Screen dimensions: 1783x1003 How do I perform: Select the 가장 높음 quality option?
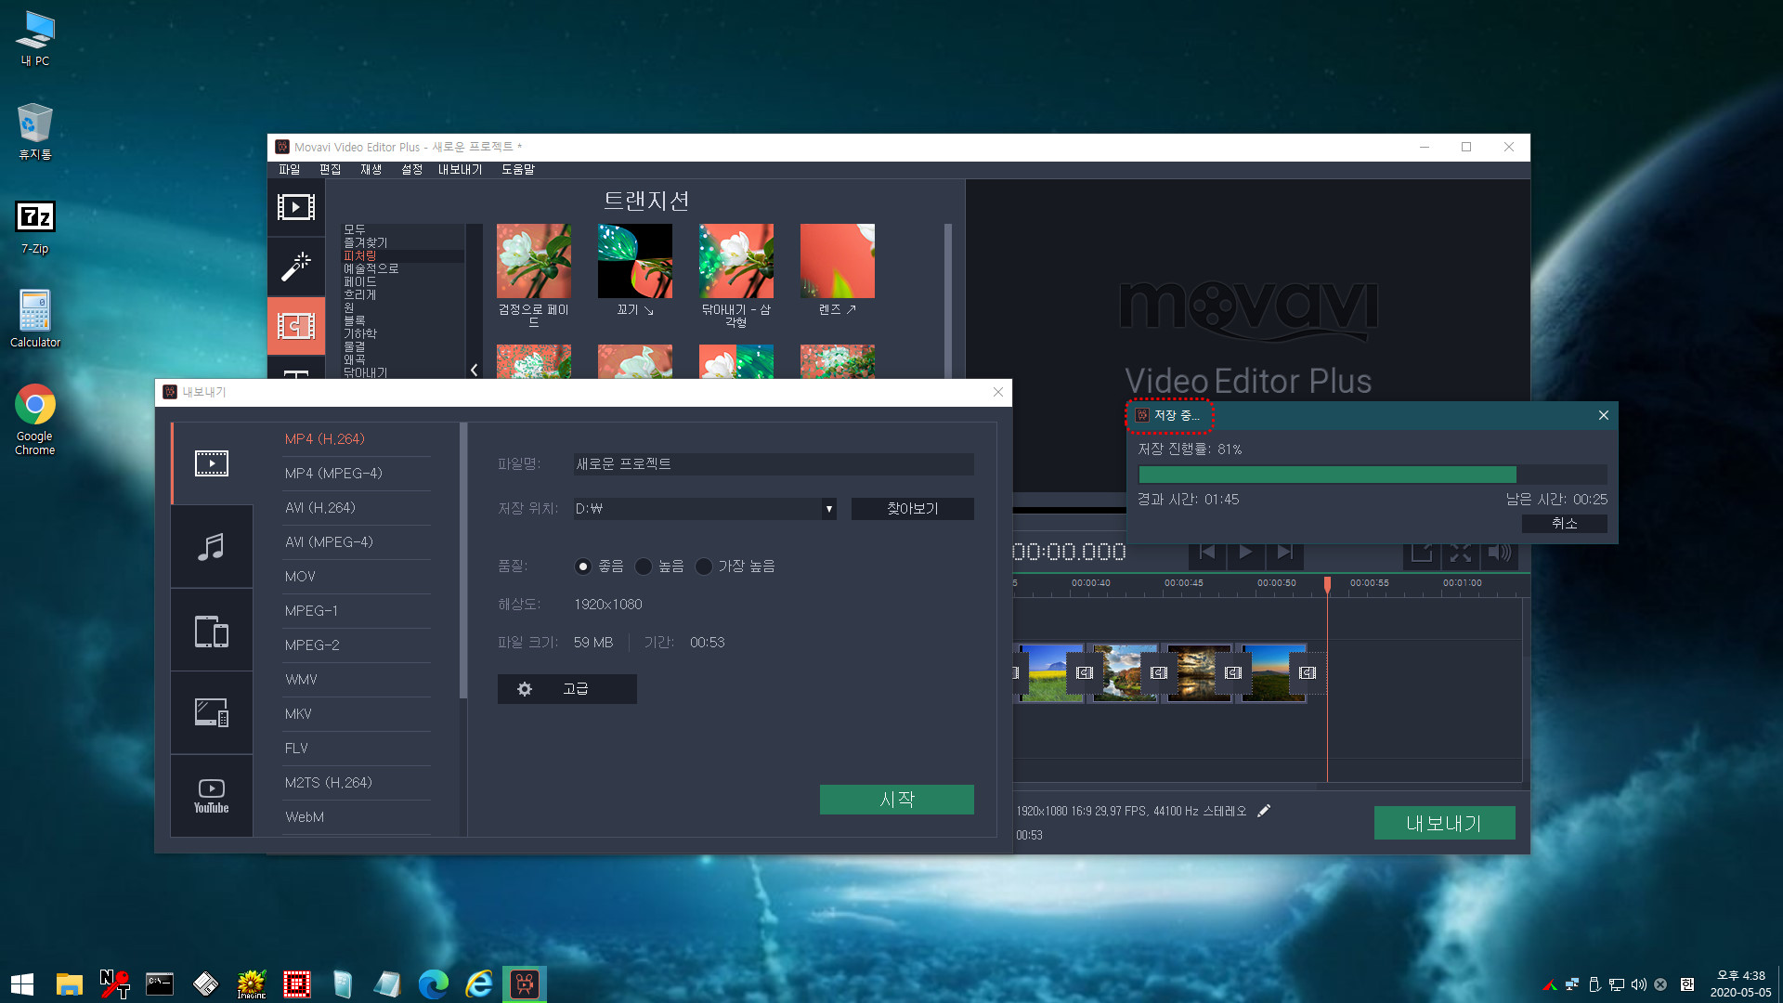(704, 567)
